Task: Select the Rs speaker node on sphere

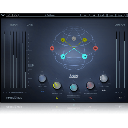Action: (95, 48)
